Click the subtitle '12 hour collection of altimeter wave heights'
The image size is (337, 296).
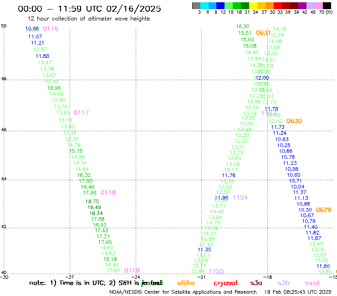coord(88,19)
